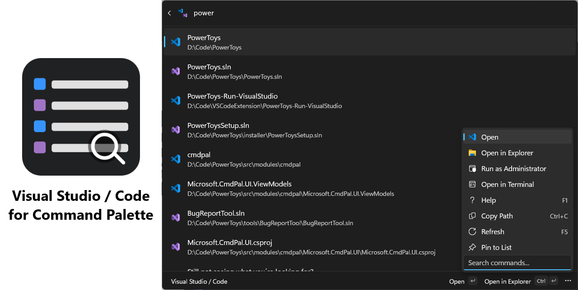578x290 pixels.
Task: Click path D:\Code\VSCodeExtension\PowerToys-Run-VisualStudio
Action: 265,106
